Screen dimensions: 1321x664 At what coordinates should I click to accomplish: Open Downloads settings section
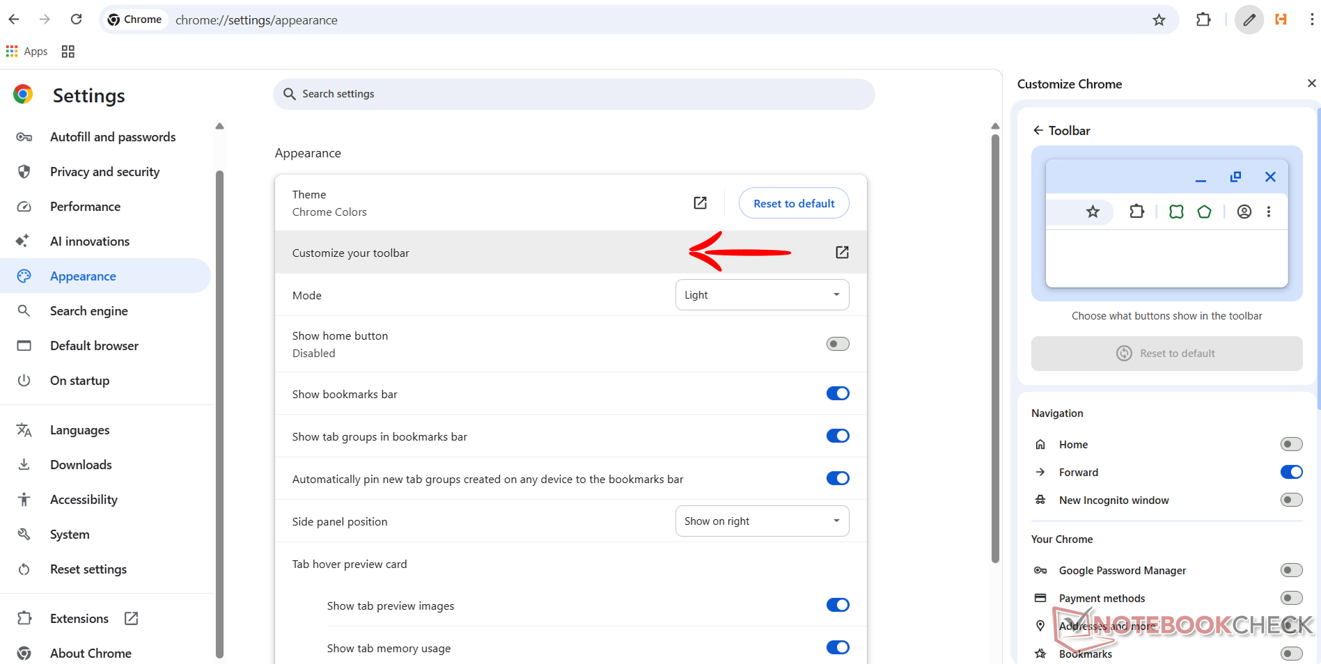tap(81, 465)
